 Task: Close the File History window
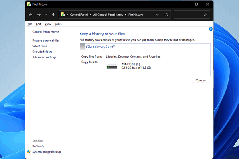click(x=208, y=4)
